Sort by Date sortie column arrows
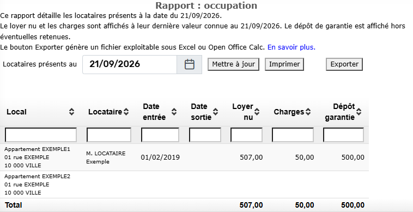The height and width of the screenshot is (212, 413). tap(215, 112)
